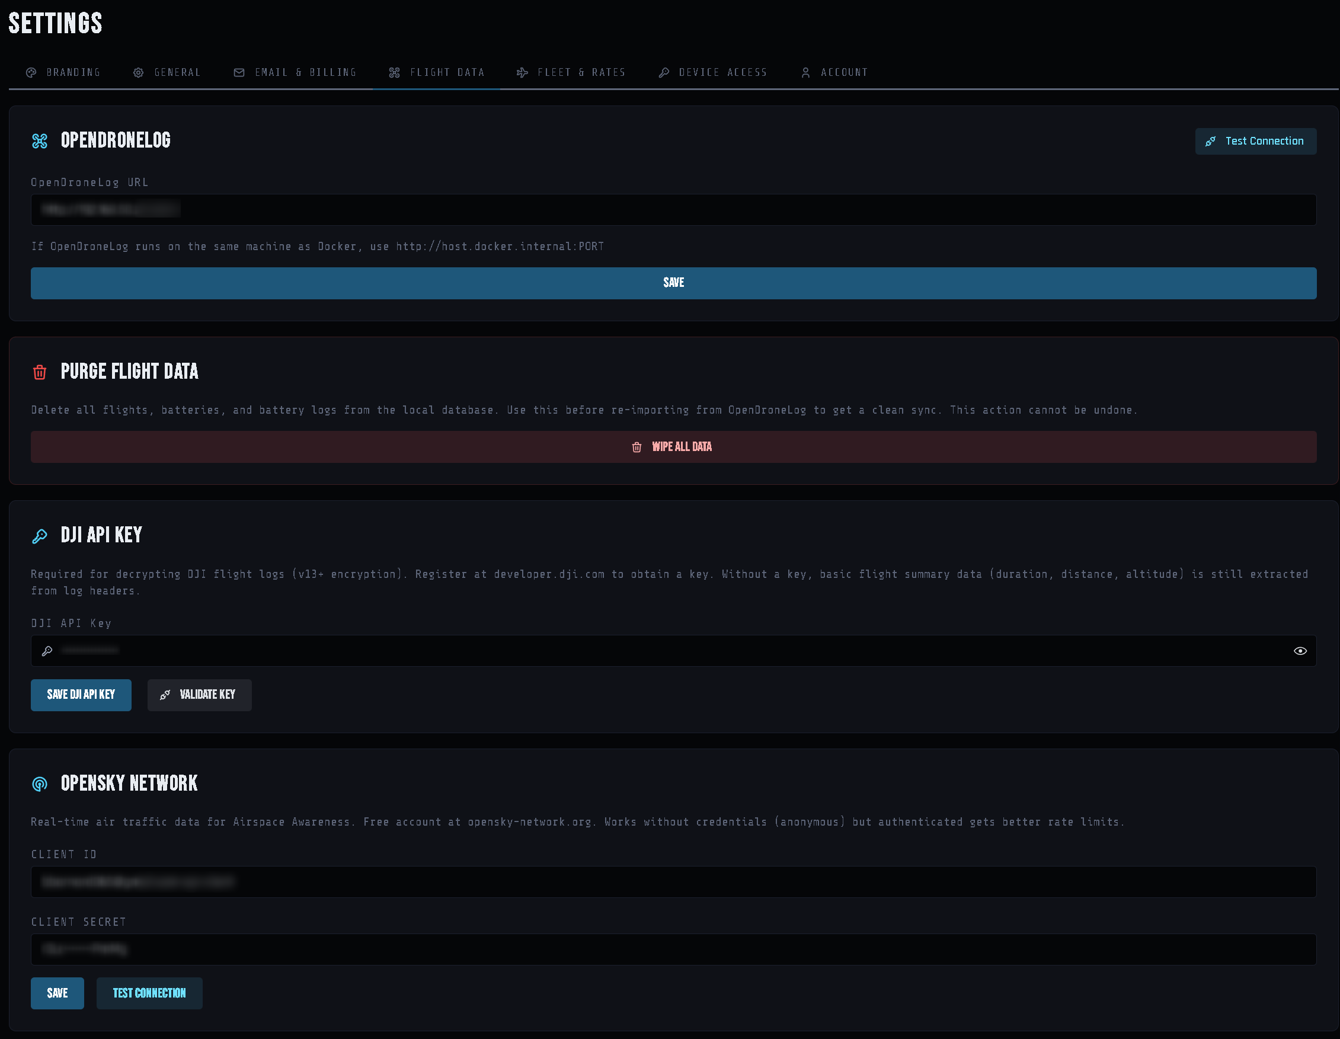Save the OpenDroneLog URL

[x=674, y=283]
